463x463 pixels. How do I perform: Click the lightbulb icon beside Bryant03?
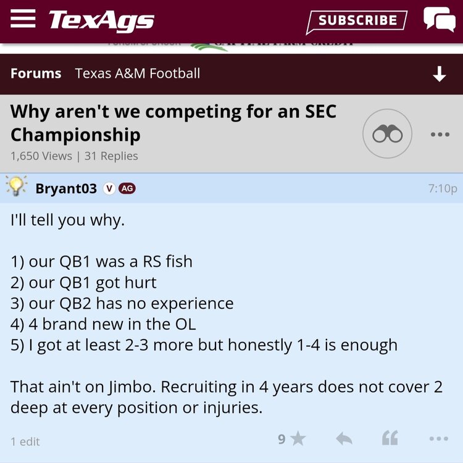[17, 187]
